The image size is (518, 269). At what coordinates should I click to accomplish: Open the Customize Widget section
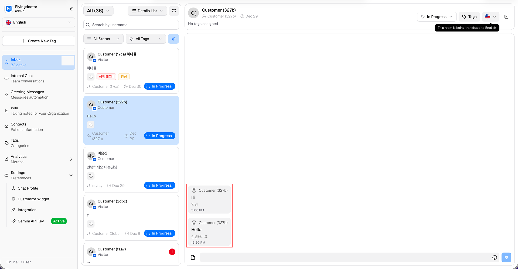[x=33, y=199]
